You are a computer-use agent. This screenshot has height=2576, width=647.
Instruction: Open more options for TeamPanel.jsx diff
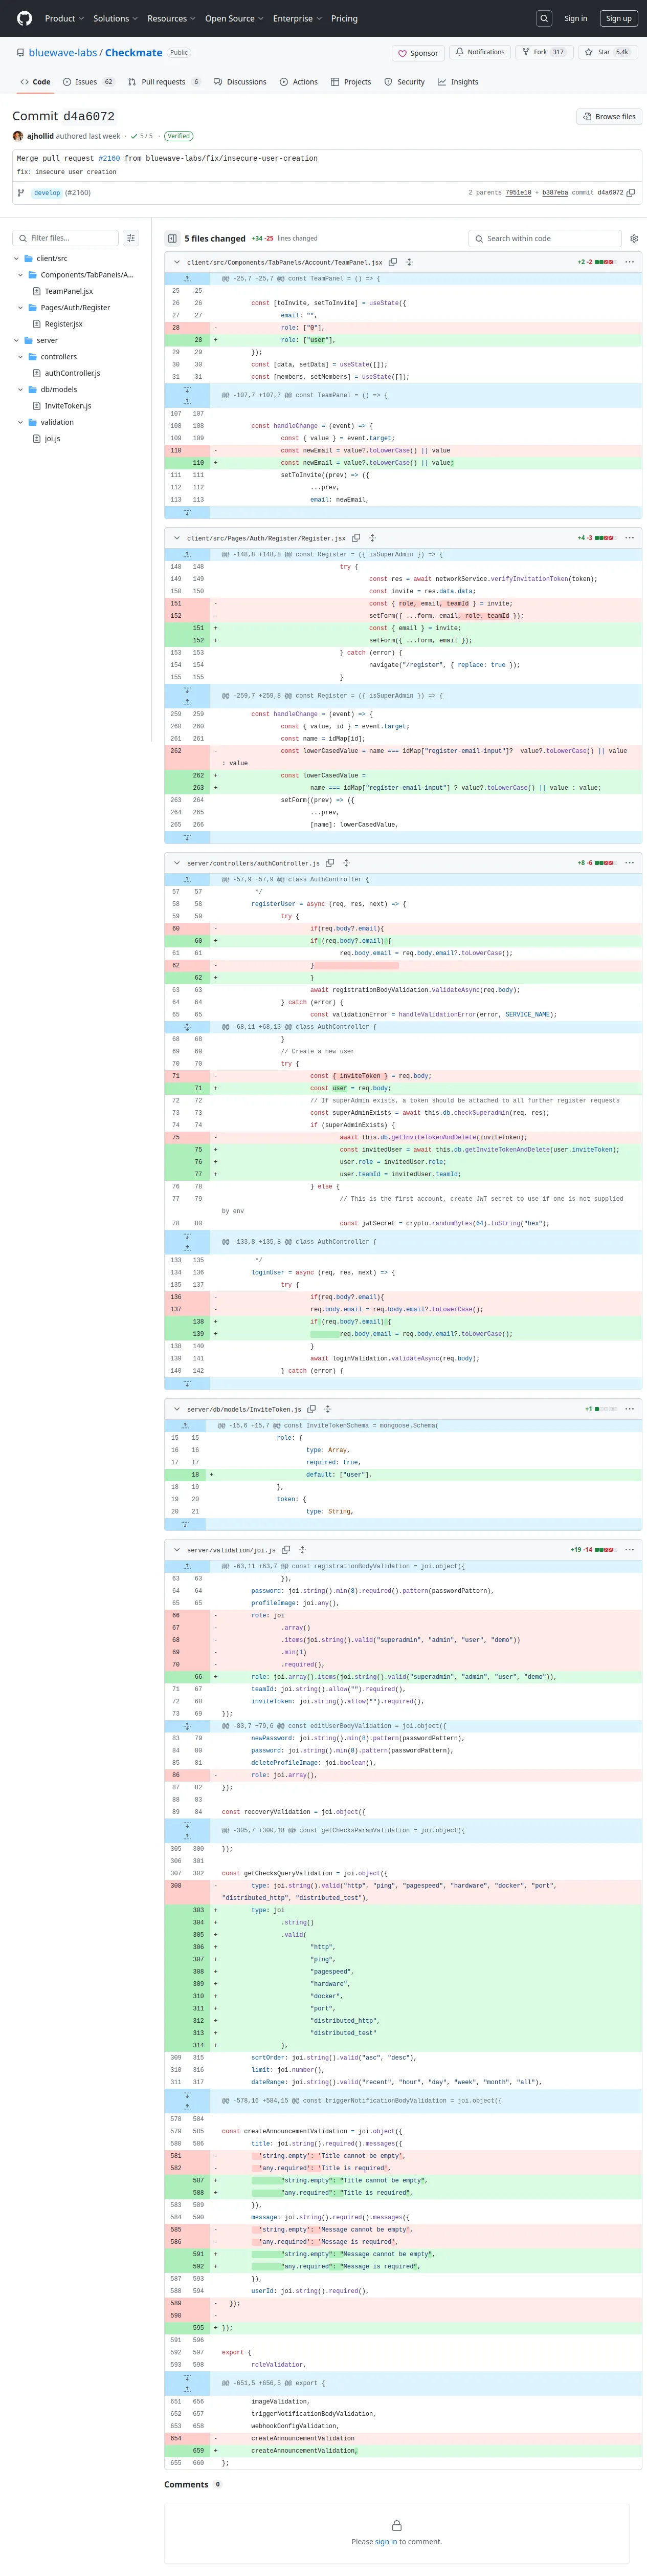pos(629,262)
